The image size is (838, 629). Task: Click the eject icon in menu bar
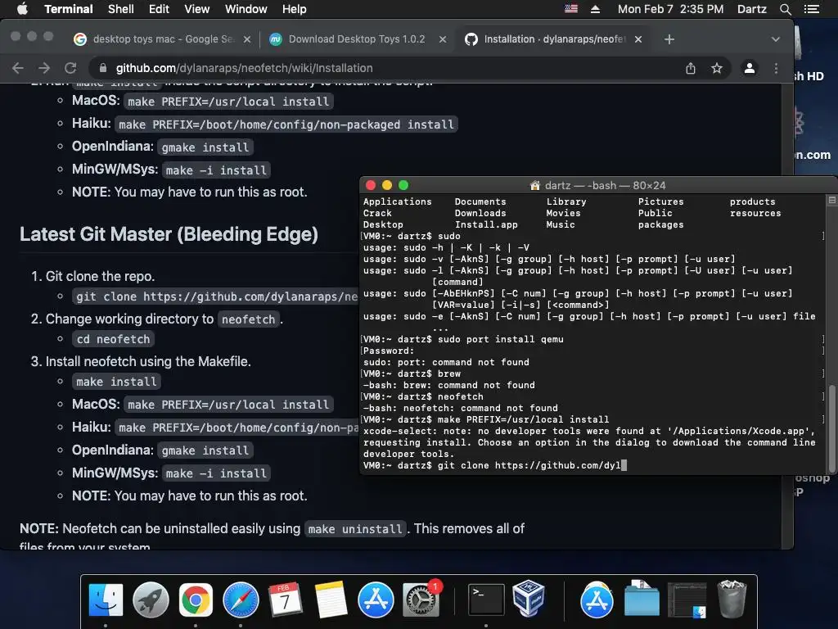(x=595, y=9)
